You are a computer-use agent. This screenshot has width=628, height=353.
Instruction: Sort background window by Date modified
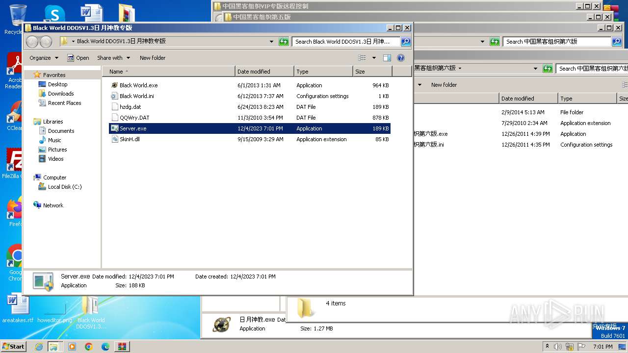click(x=528, y=99)
